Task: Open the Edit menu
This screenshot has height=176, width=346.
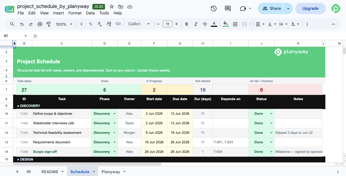Action: (32, 13)
